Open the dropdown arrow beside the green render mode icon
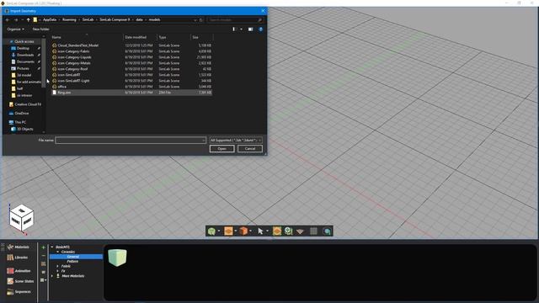The image size is (539, 303). (219, 231)
